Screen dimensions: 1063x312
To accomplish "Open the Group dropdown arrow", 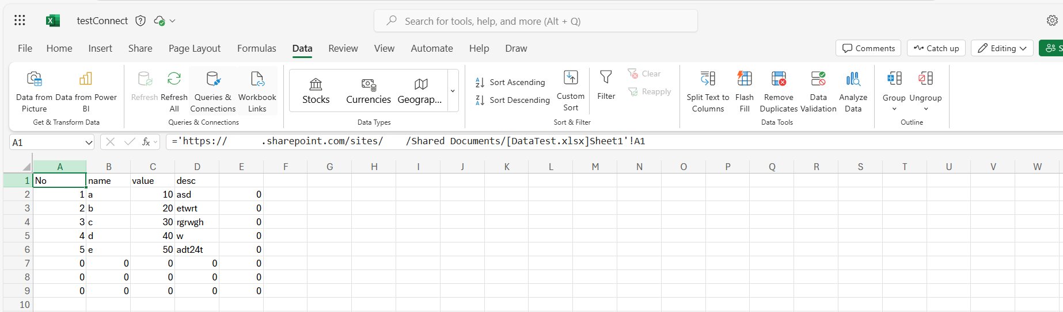I will (894, 109).
